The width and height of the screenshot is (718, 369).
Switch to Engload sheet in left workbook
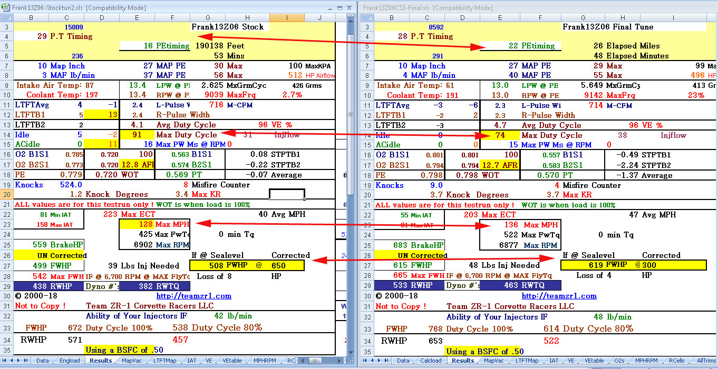pos(70,361)
